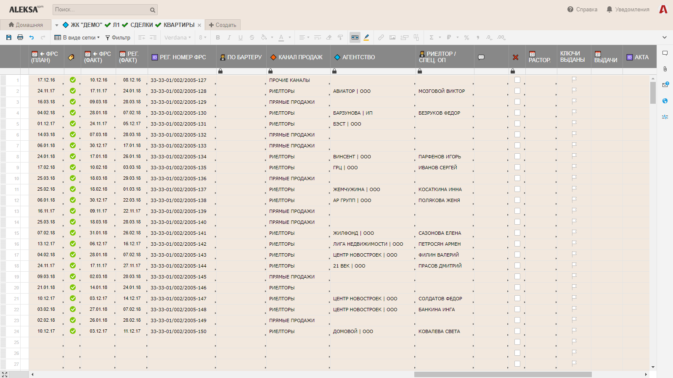Click the envelope messages icon in right sidebar
The image size is (673, 378).
point(665,84)
